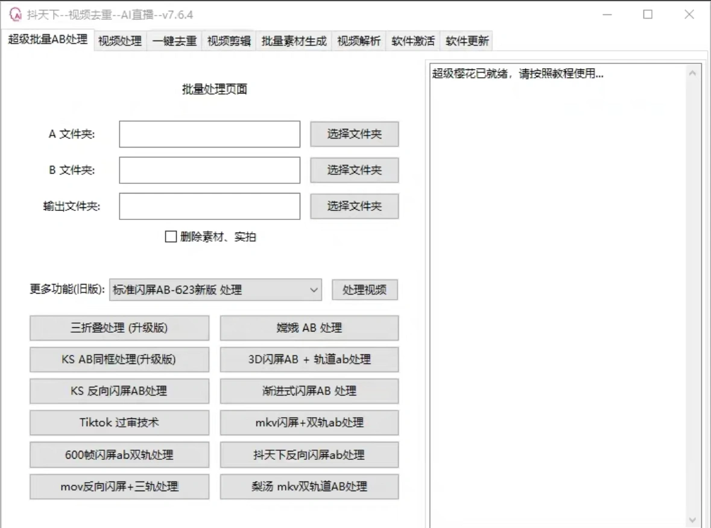Type in the A 文件夹 input field
Image resolution: width=711 pixels, height=528 pixels.
[x=209, y=134]
